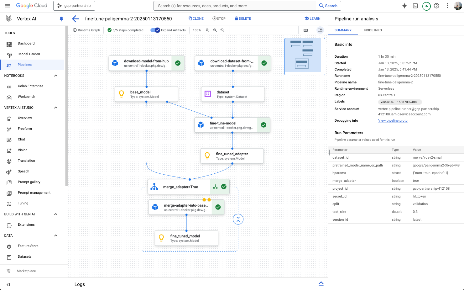Unpin Vertex AI using the pin icon
This screenshot has width=464, height=290.
61,19
